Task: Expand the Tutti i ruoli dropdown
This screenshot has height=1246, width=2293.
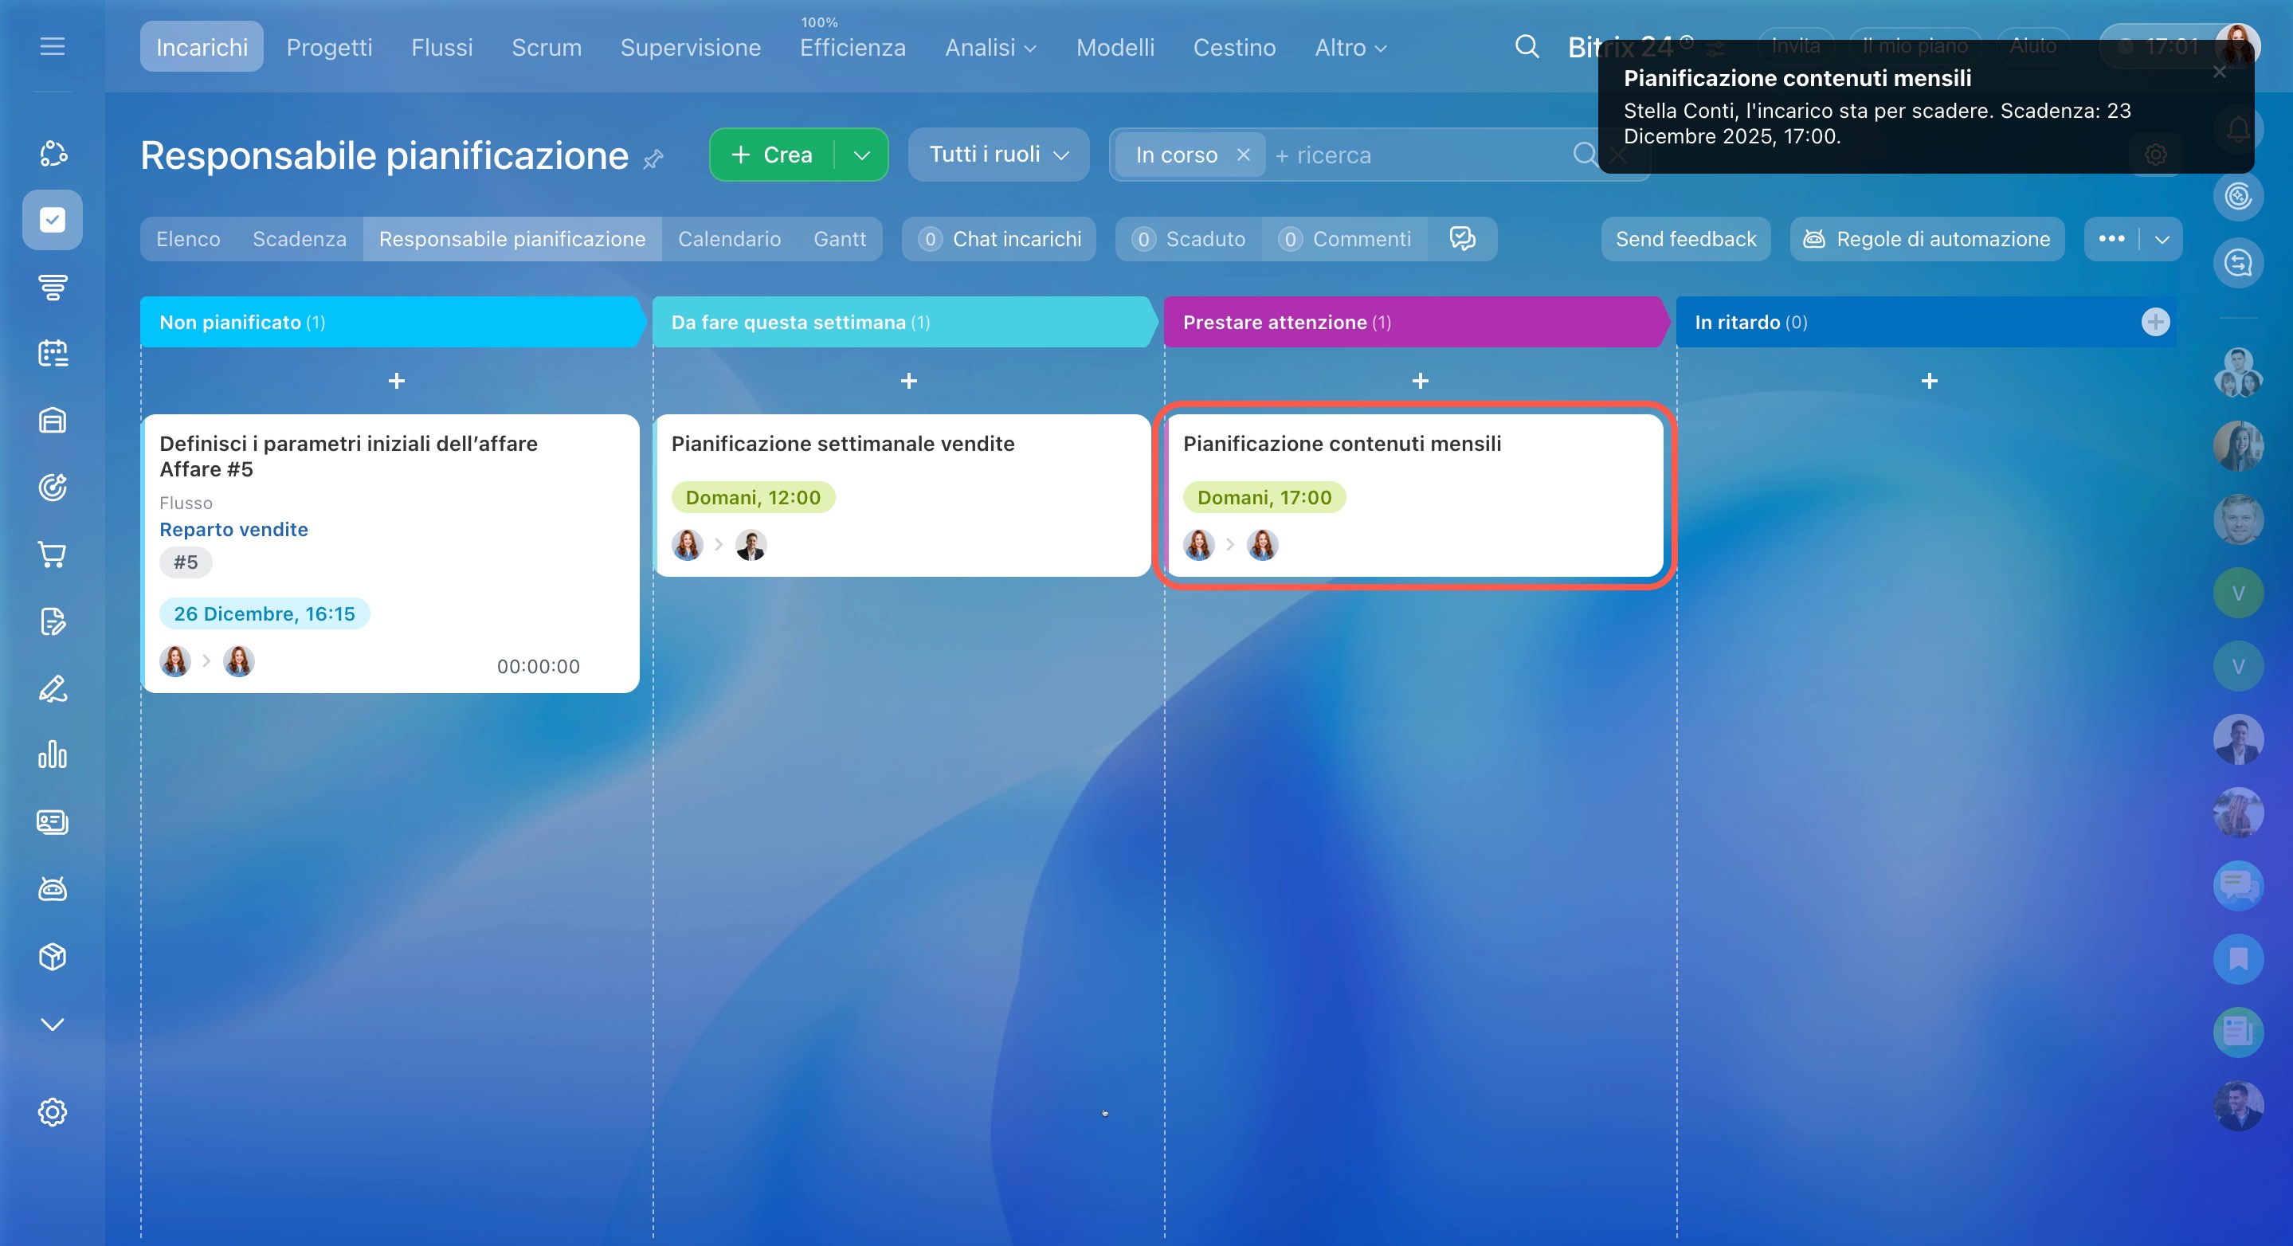Action: tap(998, 155)
